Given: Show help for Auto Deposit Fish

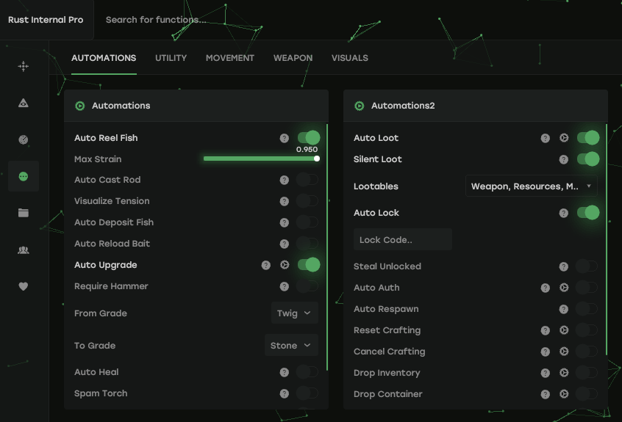Looking at the screenshot, I should tap(285, 222).
